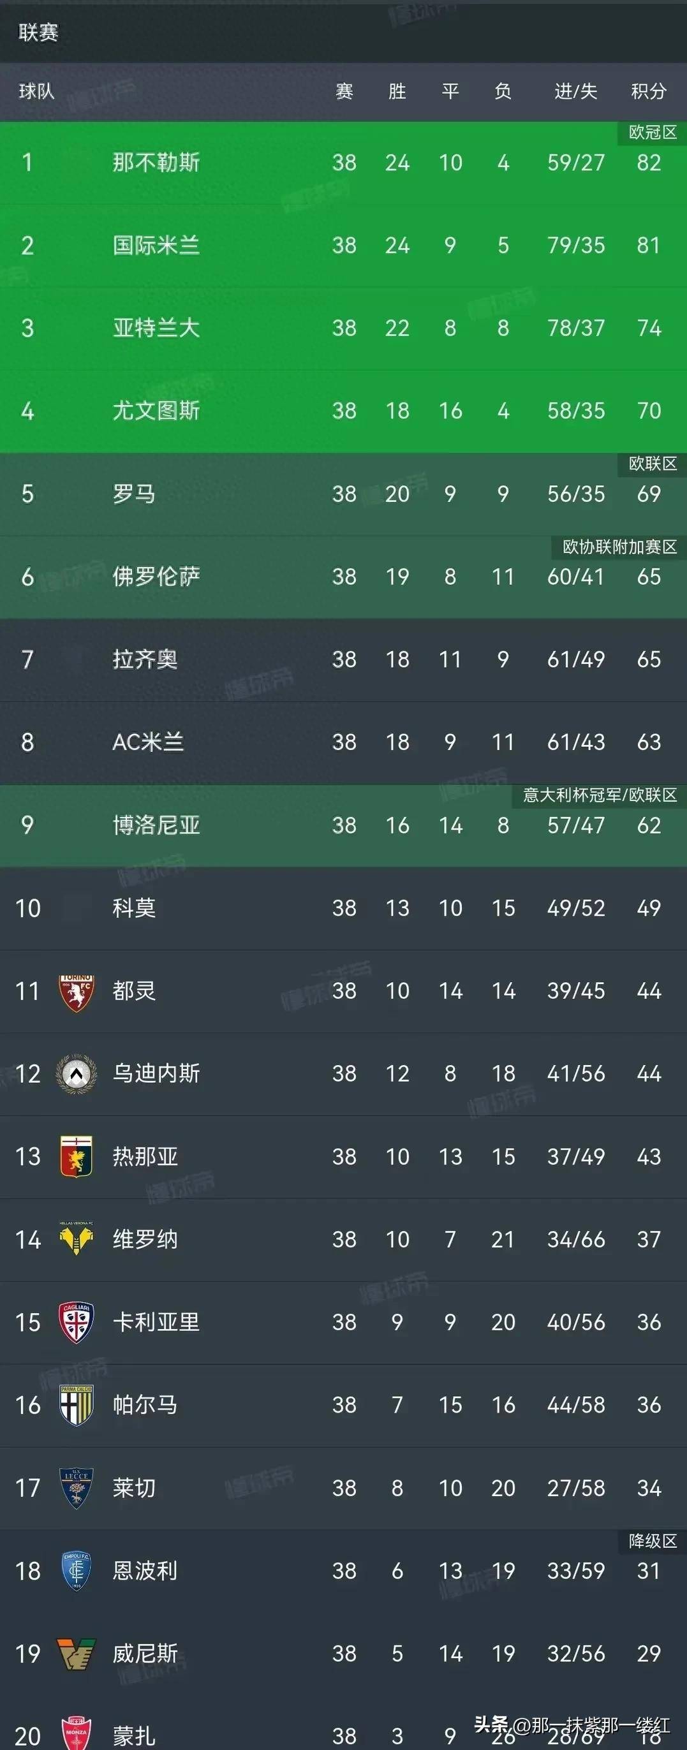Open team name 那不勒斯
This screenshot has height=1750, width=687.
pos(156,163)
